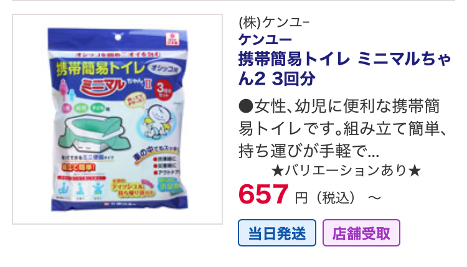Click the yellow 携帯簡易トイレ heading on the package

tap(100, 68)
